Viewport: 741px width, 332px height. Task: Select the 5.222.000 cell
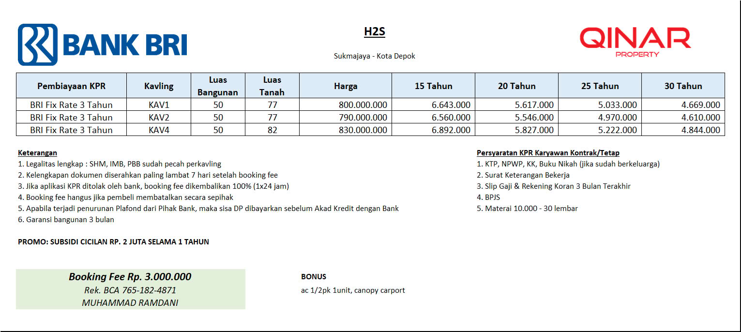click(600, 130)
